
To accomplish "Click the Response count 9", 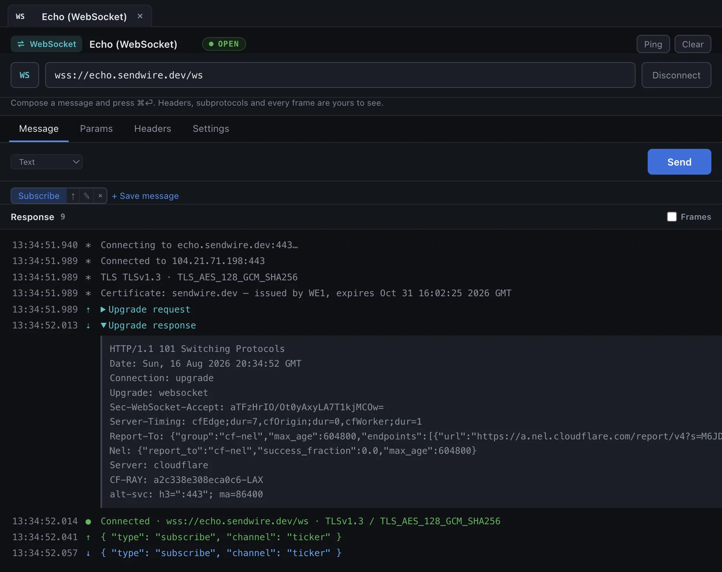I will tap(63, 217).
